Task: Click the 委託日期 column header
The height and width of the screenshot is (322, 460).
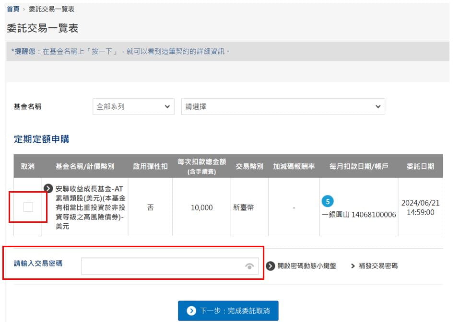Action: click(420, 166)
